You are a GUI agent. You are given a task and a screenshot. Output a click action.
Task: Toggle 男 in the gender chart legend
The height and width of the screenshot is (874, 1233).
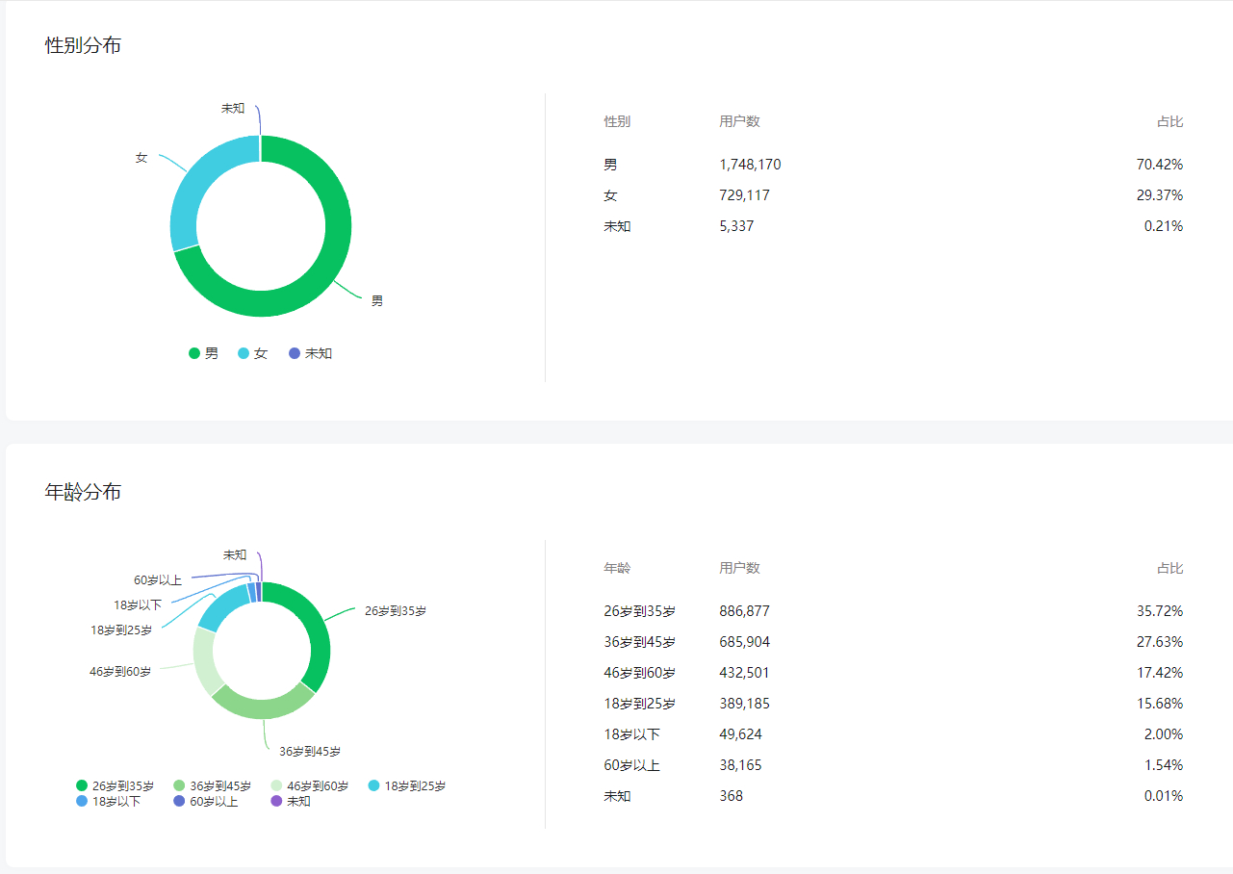pyautogui.click(x=203, y=353)
